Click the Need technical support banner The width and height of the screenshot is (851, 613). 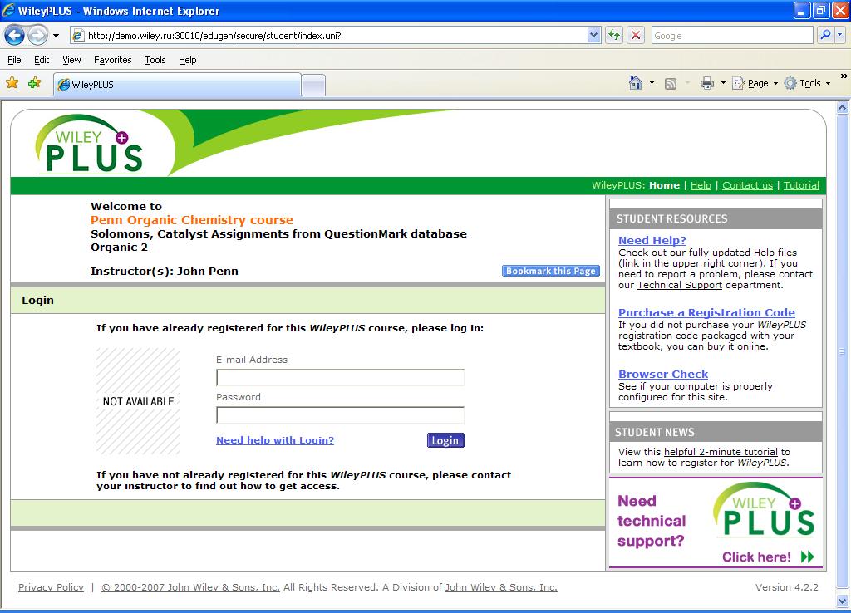[716, 522]
